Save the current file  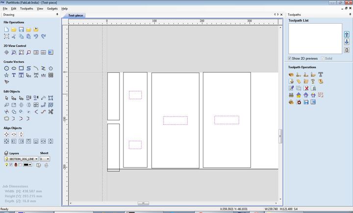[x=21, y=29]
